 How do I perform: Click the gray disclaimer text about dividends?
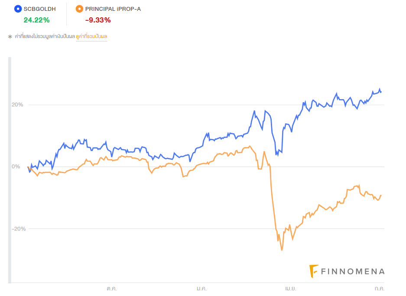point(45,37)
